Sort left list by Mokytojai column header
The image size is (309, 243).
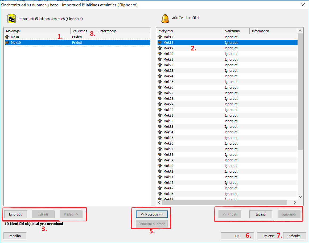pos(37,31)
